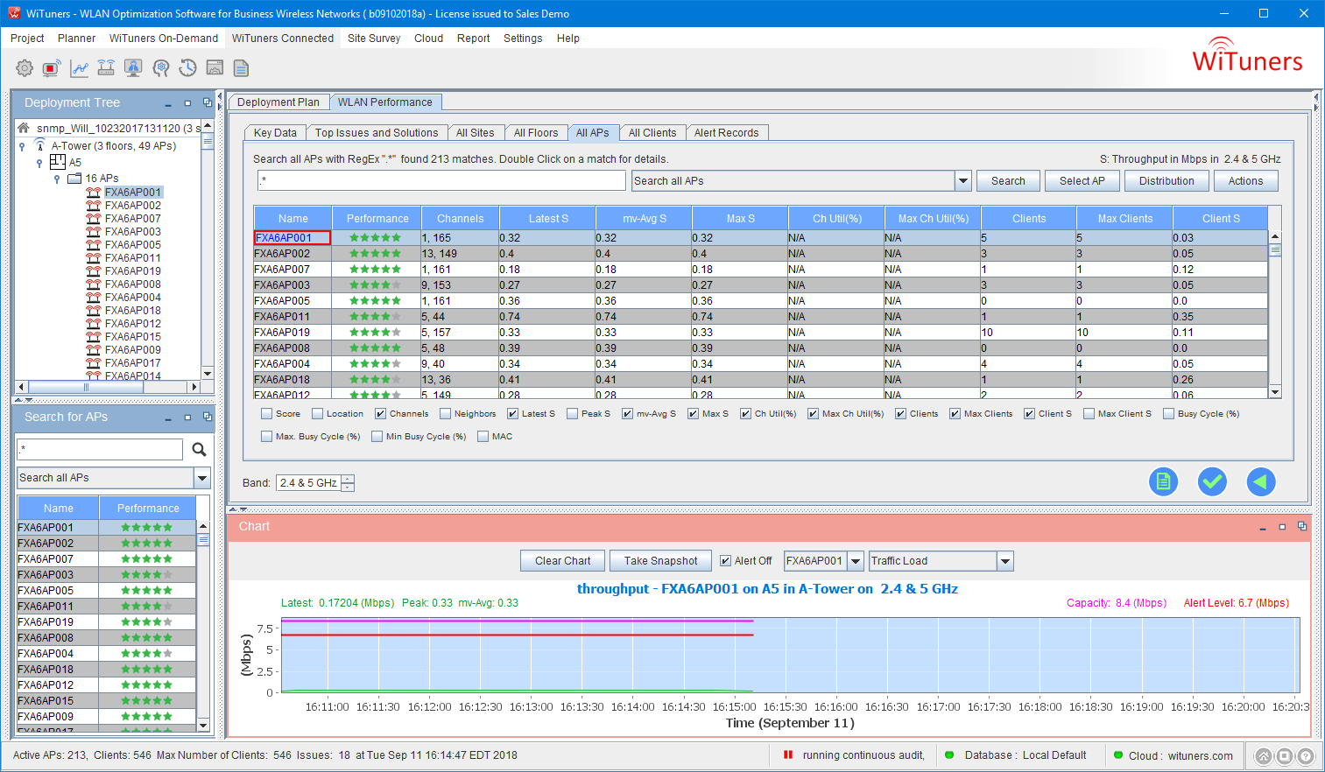
Task: Switch to the Key Data tab
Action: tap(275, 133)
